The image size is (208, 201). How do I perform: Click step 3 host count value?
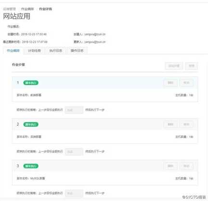point(191,178)
